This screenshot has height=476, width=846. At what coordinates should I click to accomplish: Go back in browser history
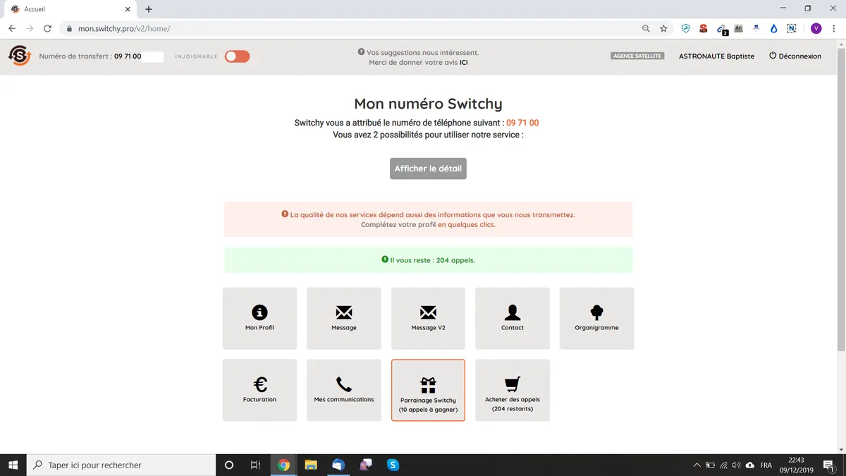[x=12, y=29]
